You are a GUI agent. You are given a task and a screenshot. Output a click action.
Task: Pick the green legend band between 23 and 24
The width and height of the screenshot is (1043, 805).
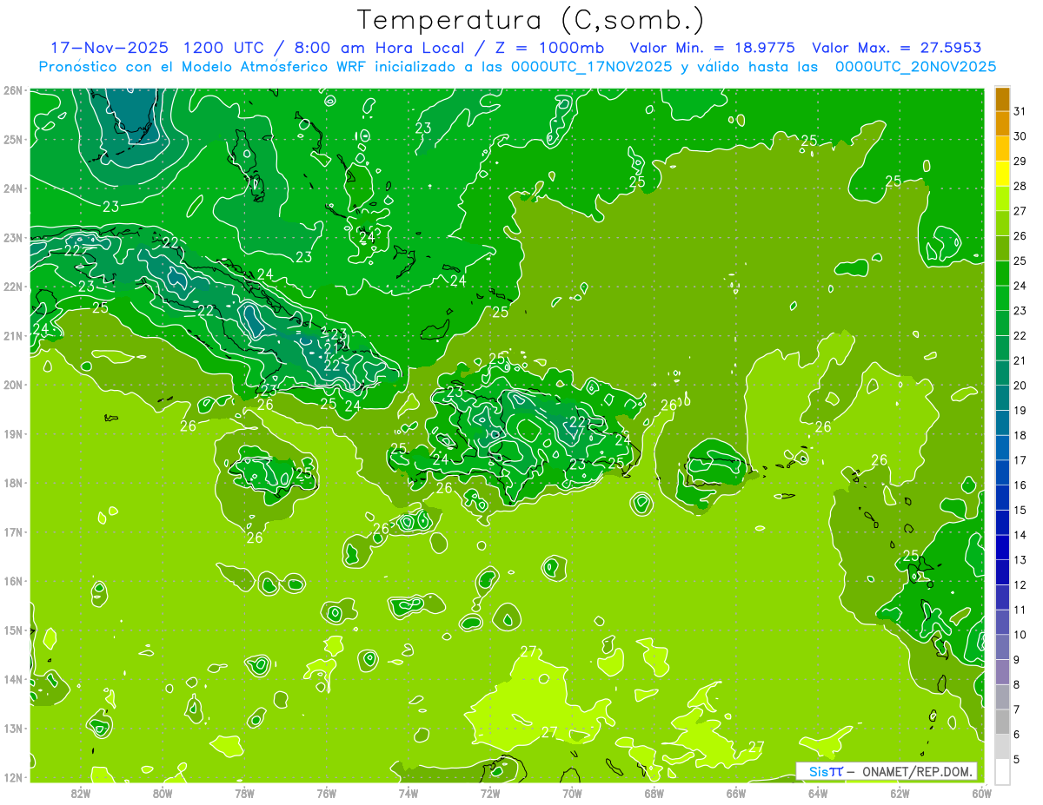(1002, 299)
